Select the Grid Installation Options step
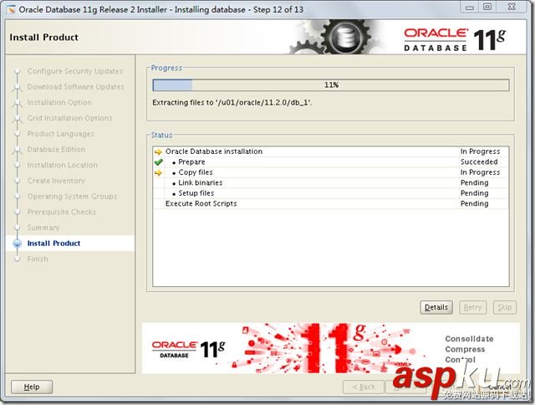535x405 pixels. click(69, 118)
